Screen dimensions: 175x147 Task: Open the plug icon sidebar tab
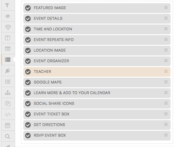click(x=8, y=71)
